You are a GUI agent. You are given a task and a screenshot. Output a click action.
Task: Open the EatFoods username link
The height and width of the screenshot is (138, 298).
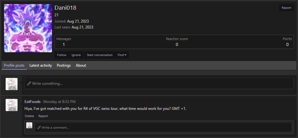[x=33, y=102]
